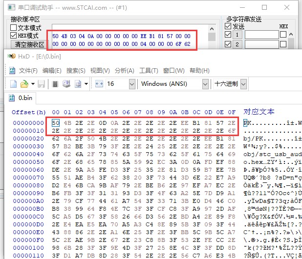Screen dimensions: 302x259
Task: Click the send button labeled 2
Action: [x=237, y=44]
